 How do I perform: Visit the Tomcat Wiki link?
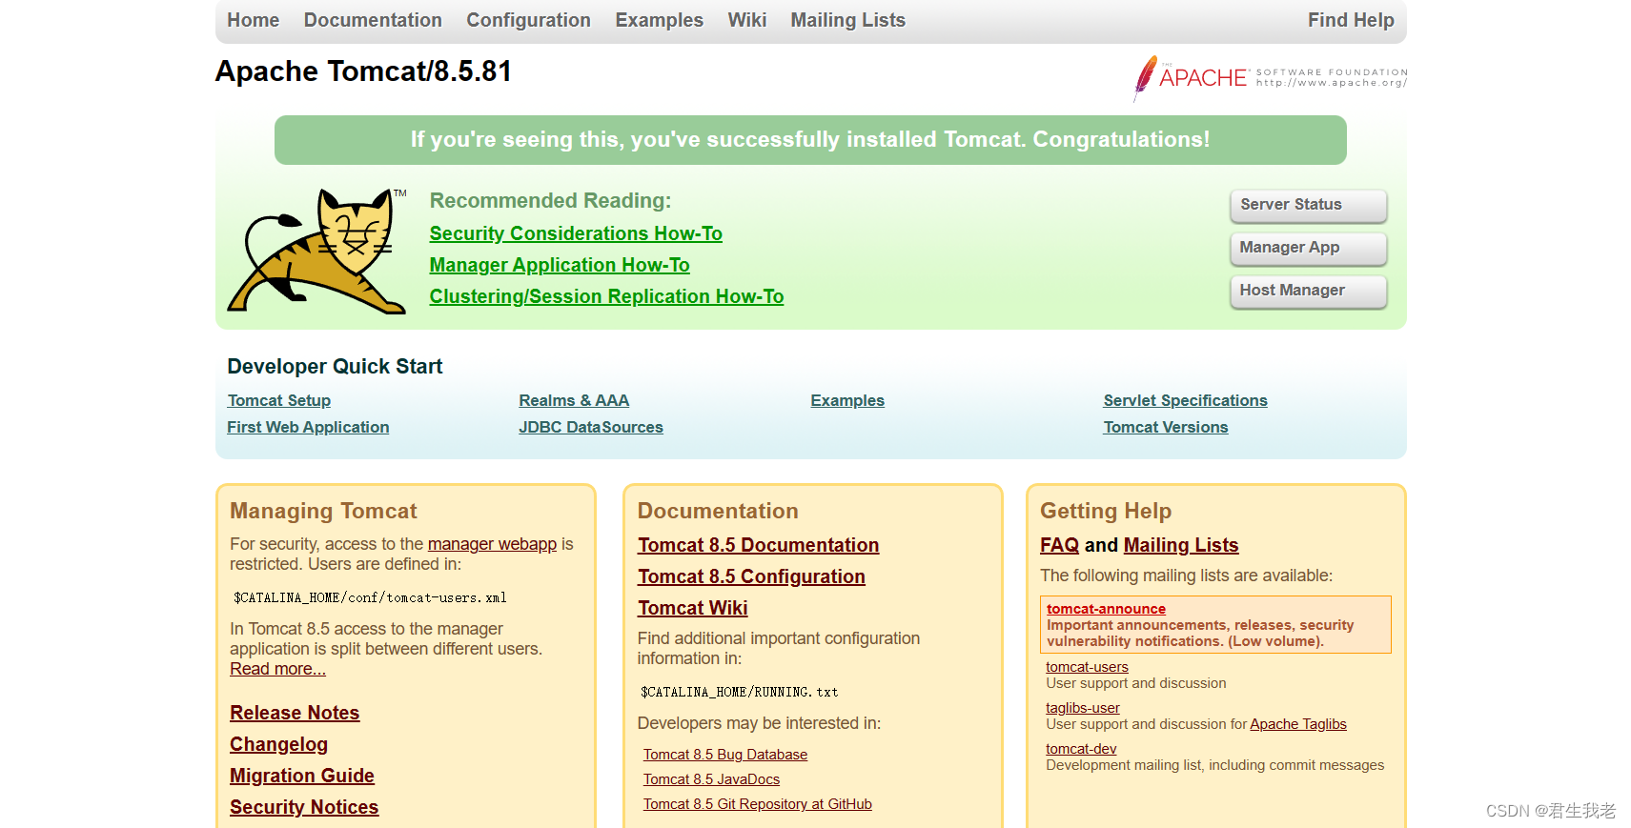[693, 608]
